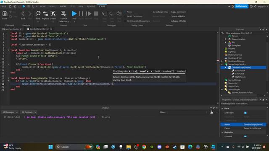Select Lighting service in Explorer
This screenshot has width=269, height=151.
[232, 52]
